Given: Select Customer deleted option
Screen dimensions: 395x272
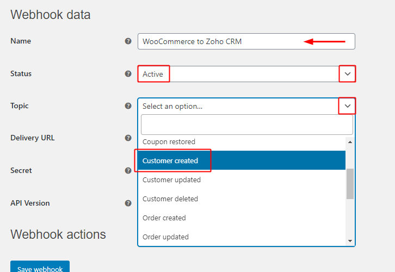Looking at the screenshot, I should 242,199.
